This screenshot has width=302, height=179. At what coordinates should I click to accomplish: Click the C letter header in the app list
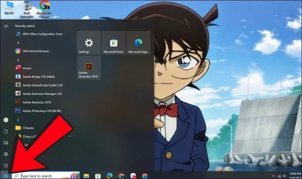(x=18, y=120)
